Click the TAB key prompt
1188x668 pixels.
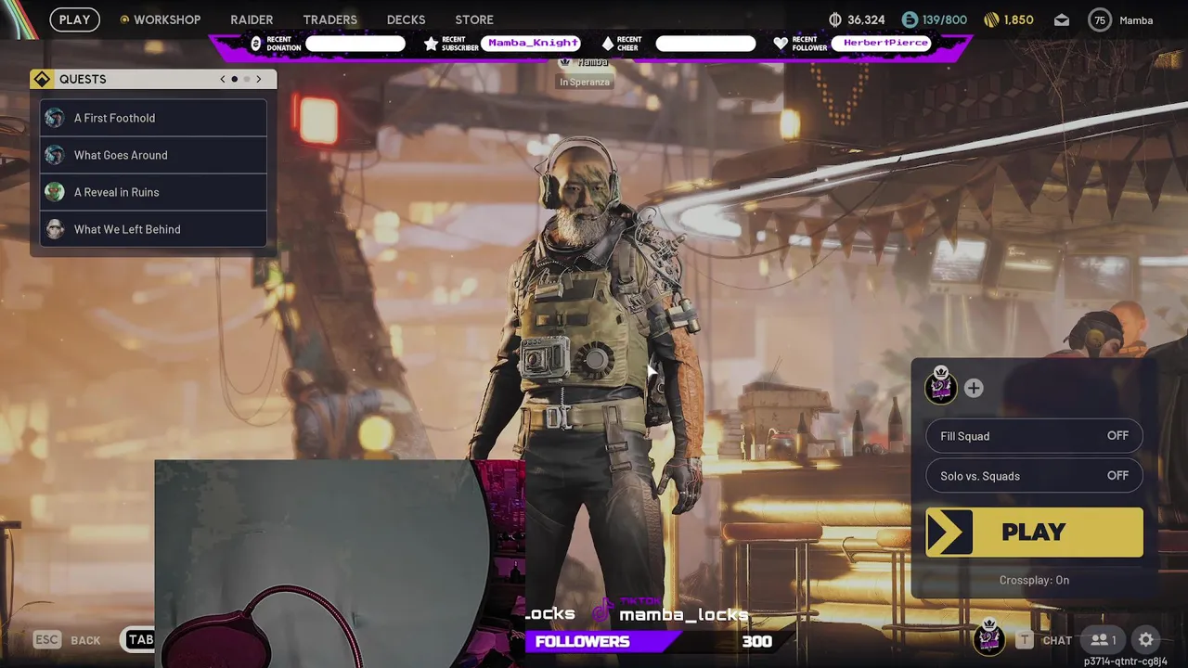(x=140, y=639)
